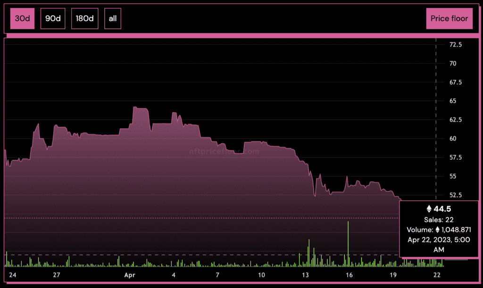The width and height of the screenshot is (483, 288).
Task: Click the 57.5 y-axis label
Action: (x=456, y=157)
